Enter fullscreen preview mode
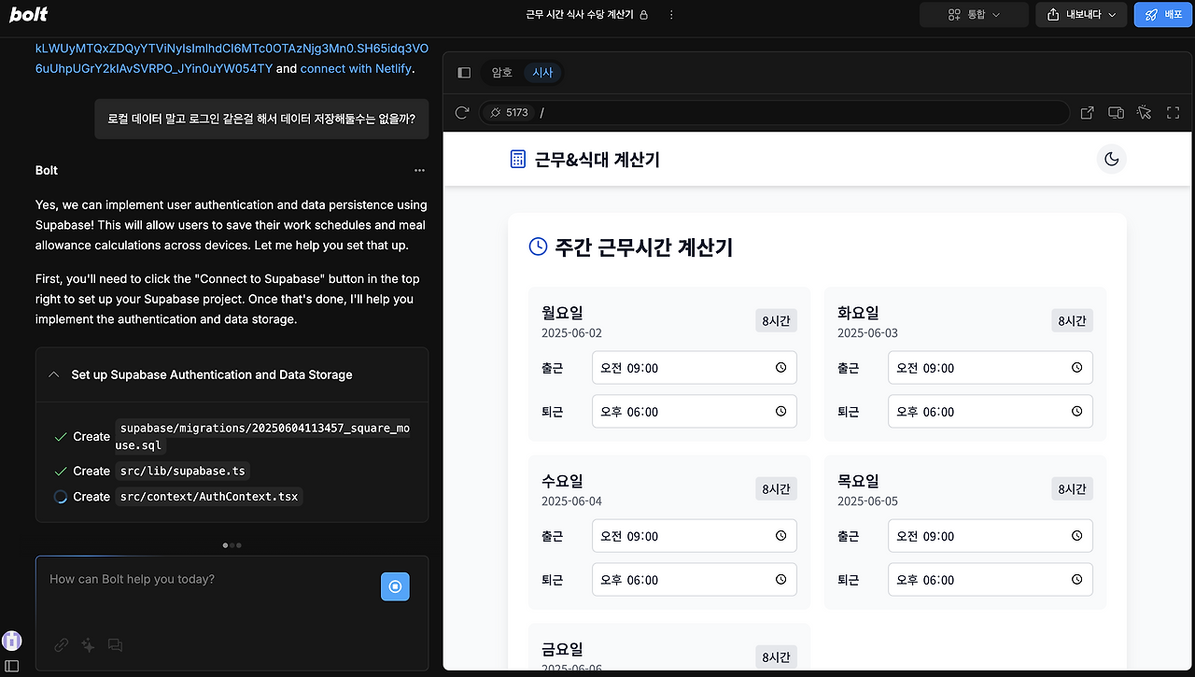This screenshot has width=1195, height=677. coord(1173,112)
